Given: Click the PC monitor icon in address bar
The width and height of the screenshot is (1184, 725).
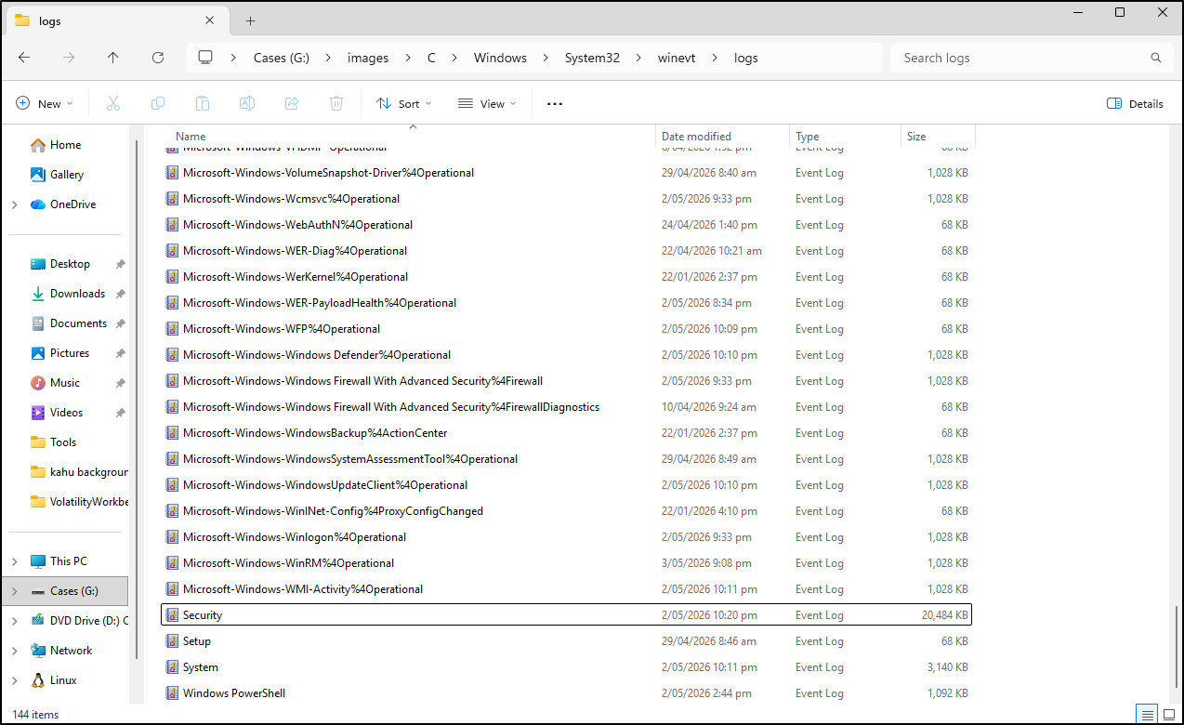Looking at the screenshot, I should pos(206,58).
